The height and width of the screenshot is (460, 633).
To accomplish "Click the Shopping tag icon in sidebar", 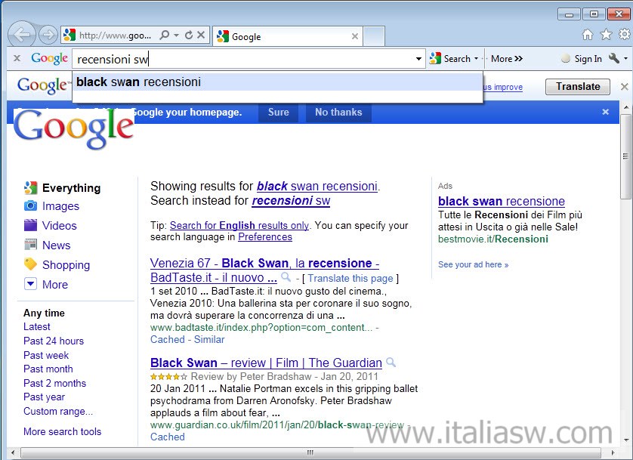I will (x=30, y=264).
